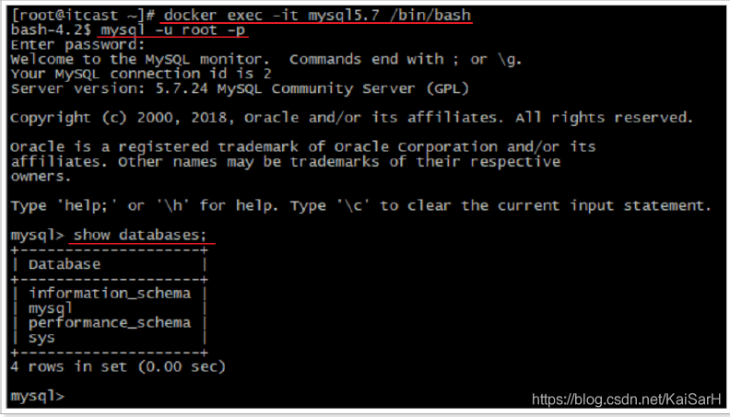This screenshot has height=417, width=730.
Task: Click the "Enter password:" line
Action: click(x=77, y=44)
